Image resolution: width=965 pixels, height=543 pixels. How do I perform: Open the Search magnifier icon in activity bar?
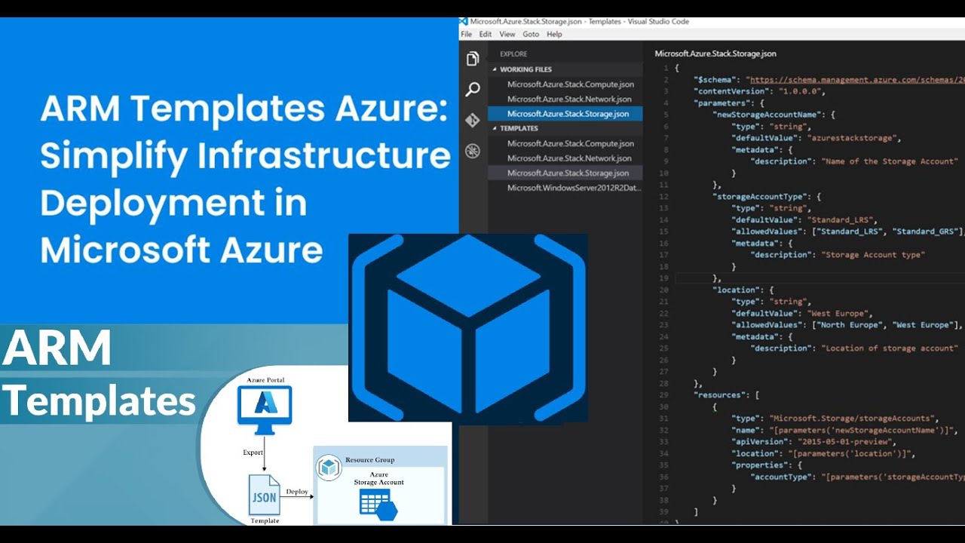pyautogui.click(x=473, y=90)
